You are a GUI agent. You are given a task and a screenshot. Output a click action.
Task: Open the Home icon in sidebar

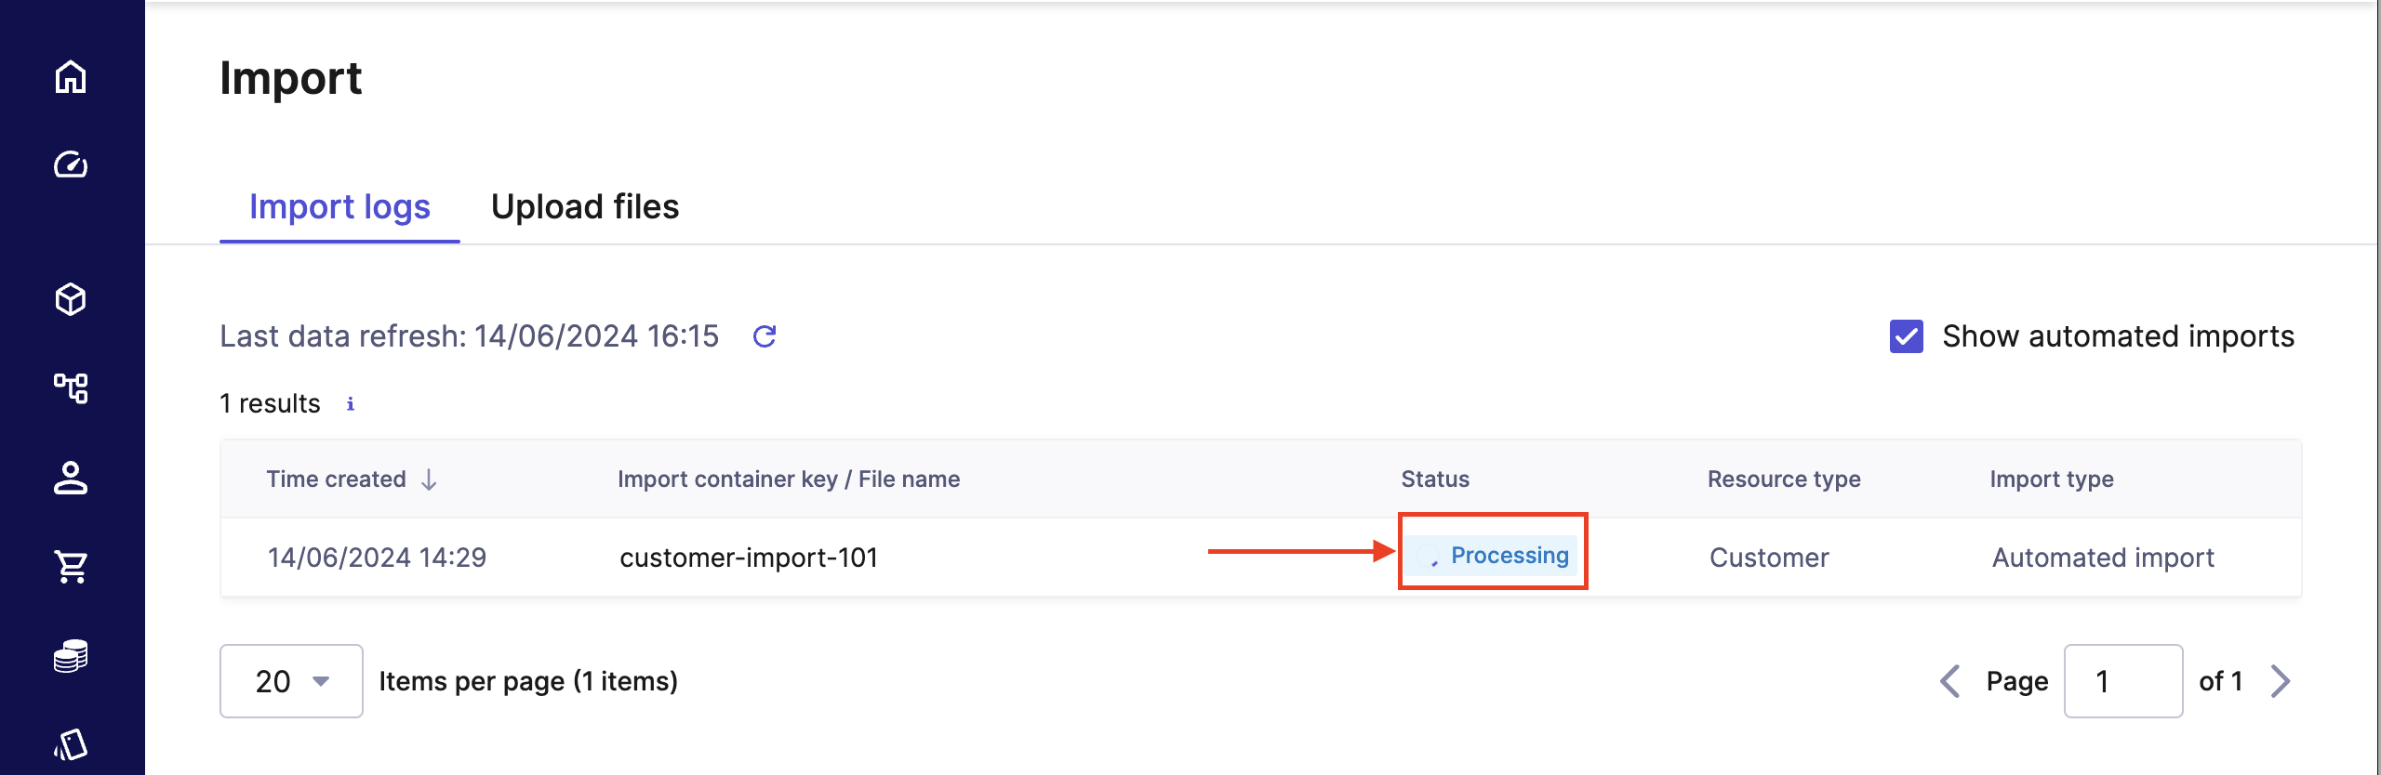point(71,76)
